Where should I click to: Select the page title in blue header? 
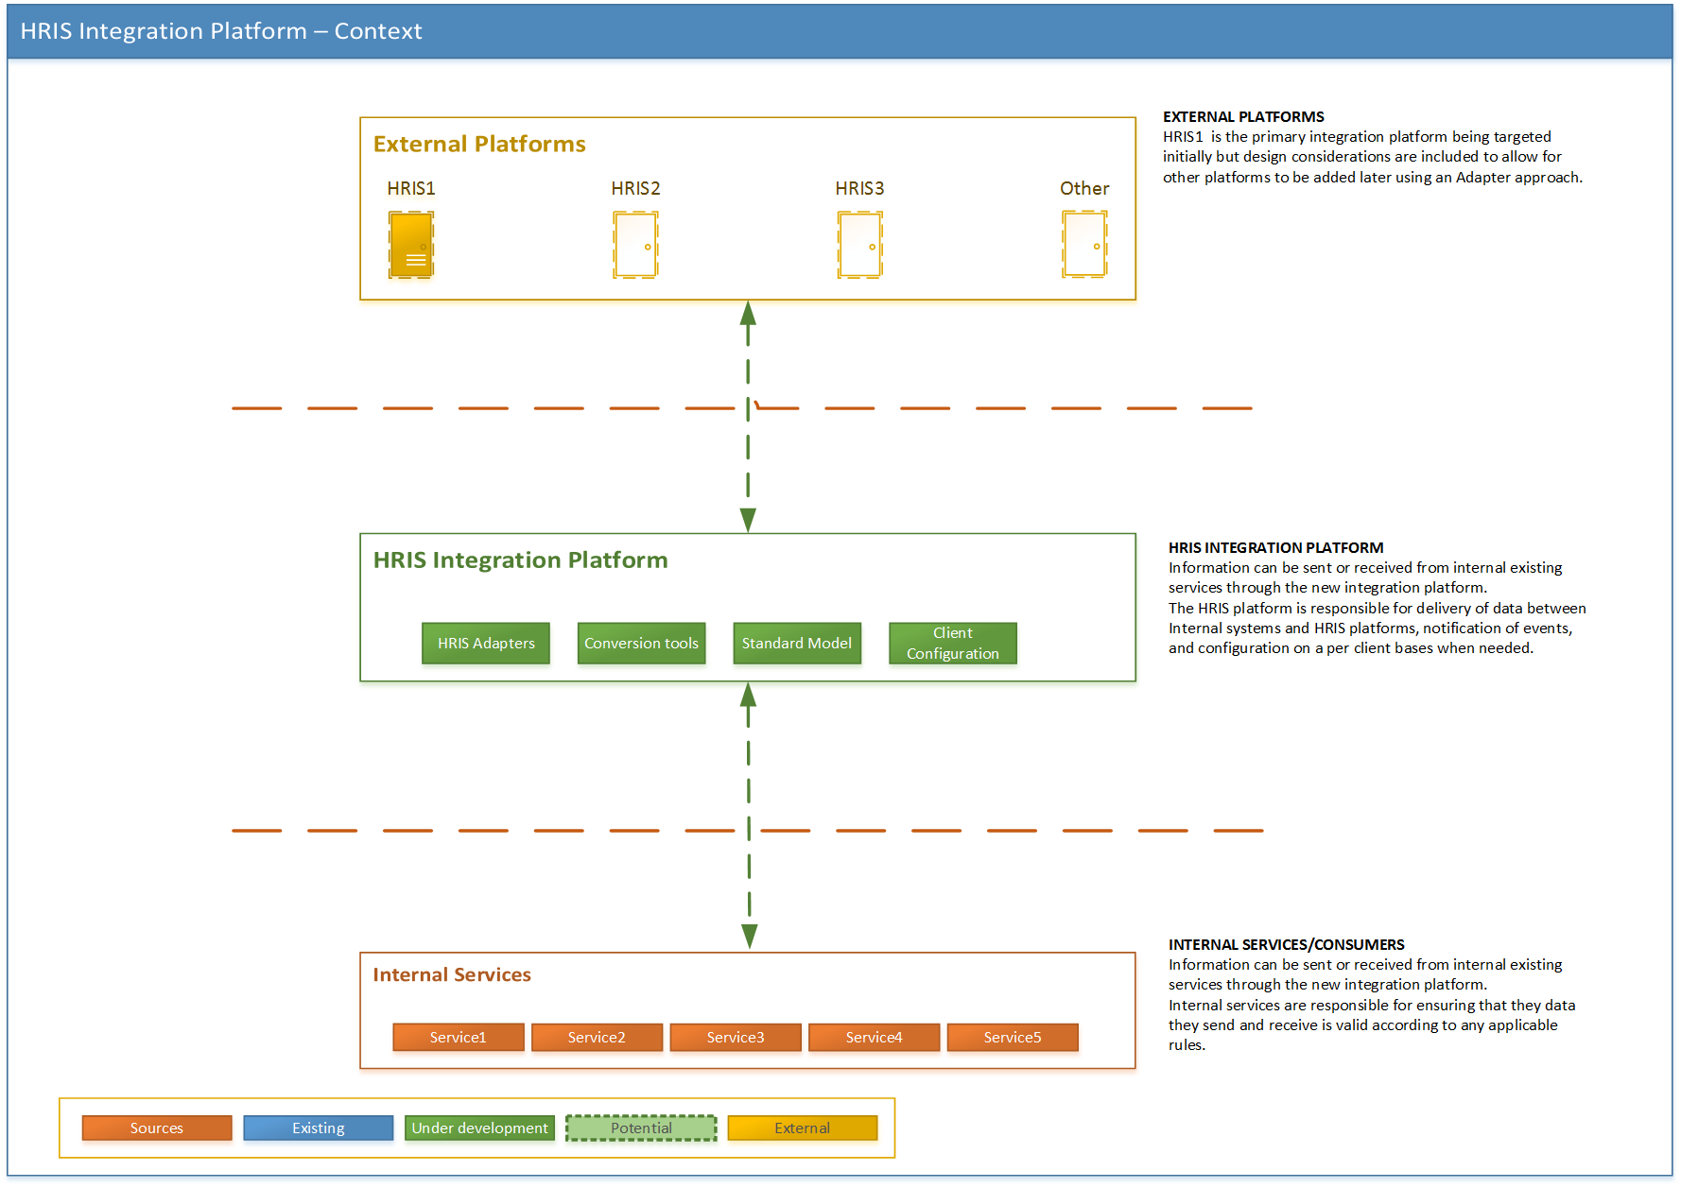click(x=221, y=31)
